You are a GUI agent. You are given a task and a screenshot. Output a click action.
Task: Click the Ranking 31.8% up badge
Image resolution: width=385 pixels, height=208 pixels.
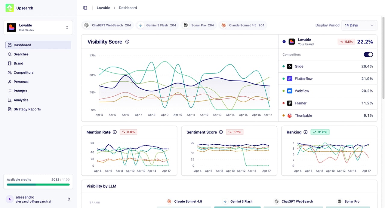click(x=320, y=132)
